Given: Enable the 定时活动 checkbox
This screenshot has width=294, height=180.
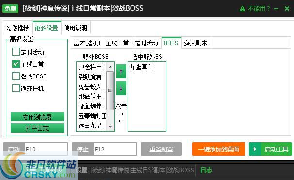Looking at the screenshot, I should coord(16,52).
